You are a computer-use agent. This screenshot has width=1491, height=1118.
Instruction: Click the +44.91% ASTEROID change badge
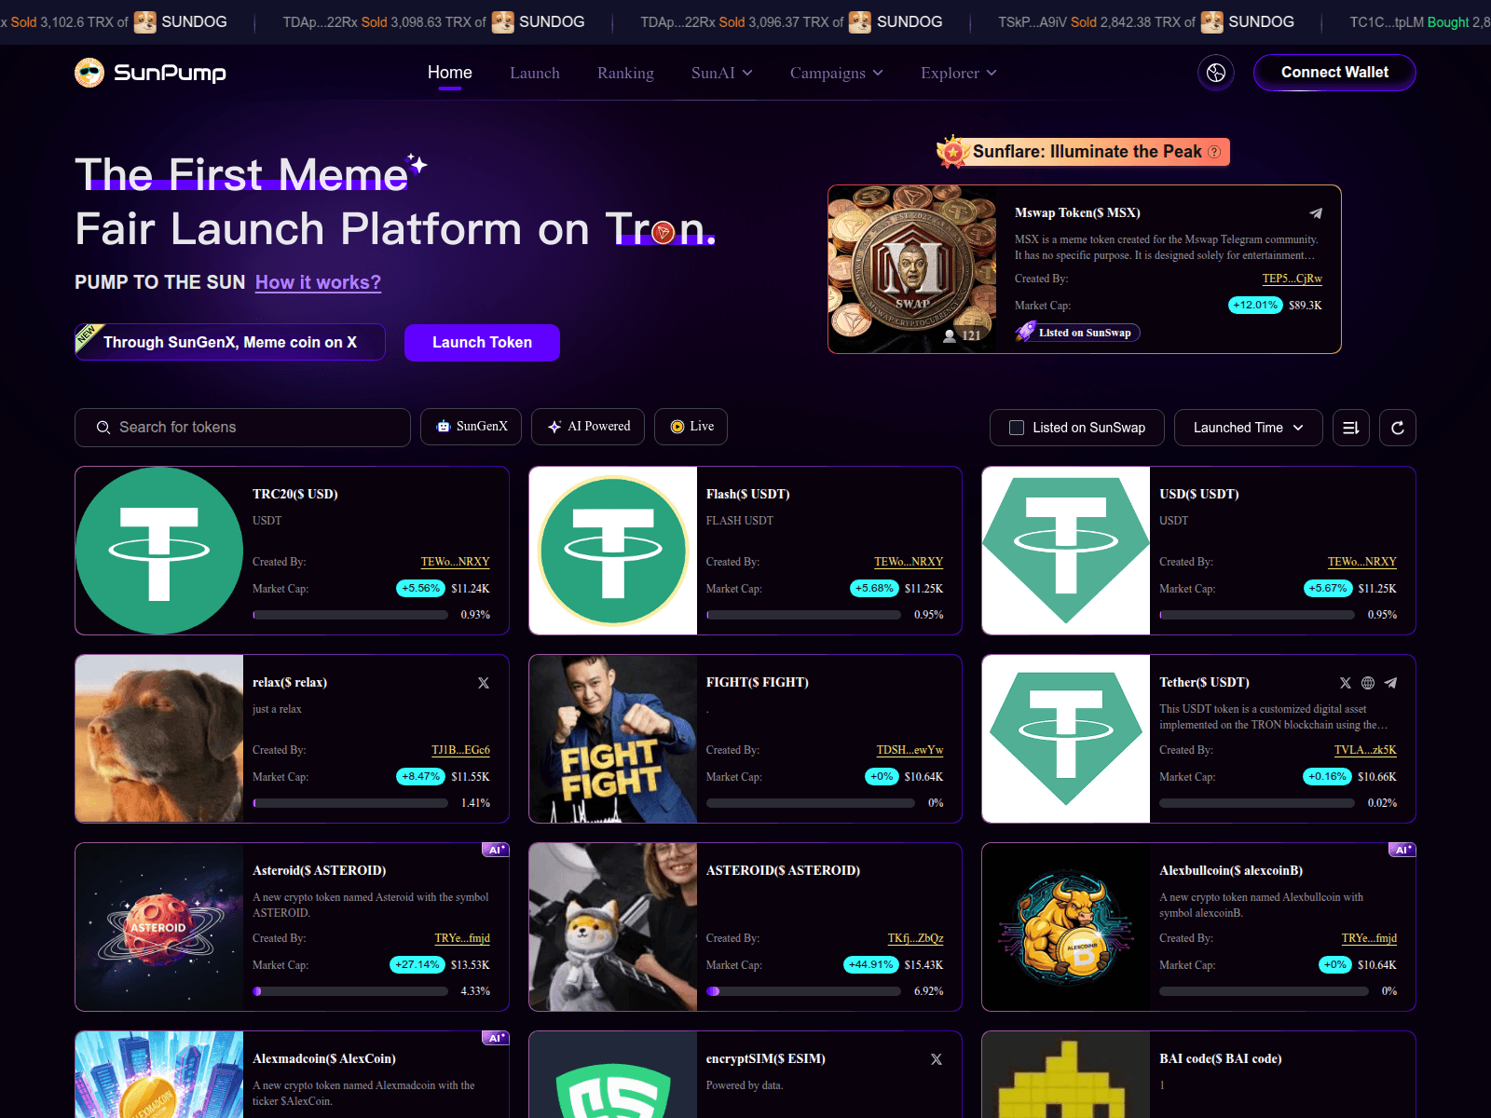(x=870, y=964)
